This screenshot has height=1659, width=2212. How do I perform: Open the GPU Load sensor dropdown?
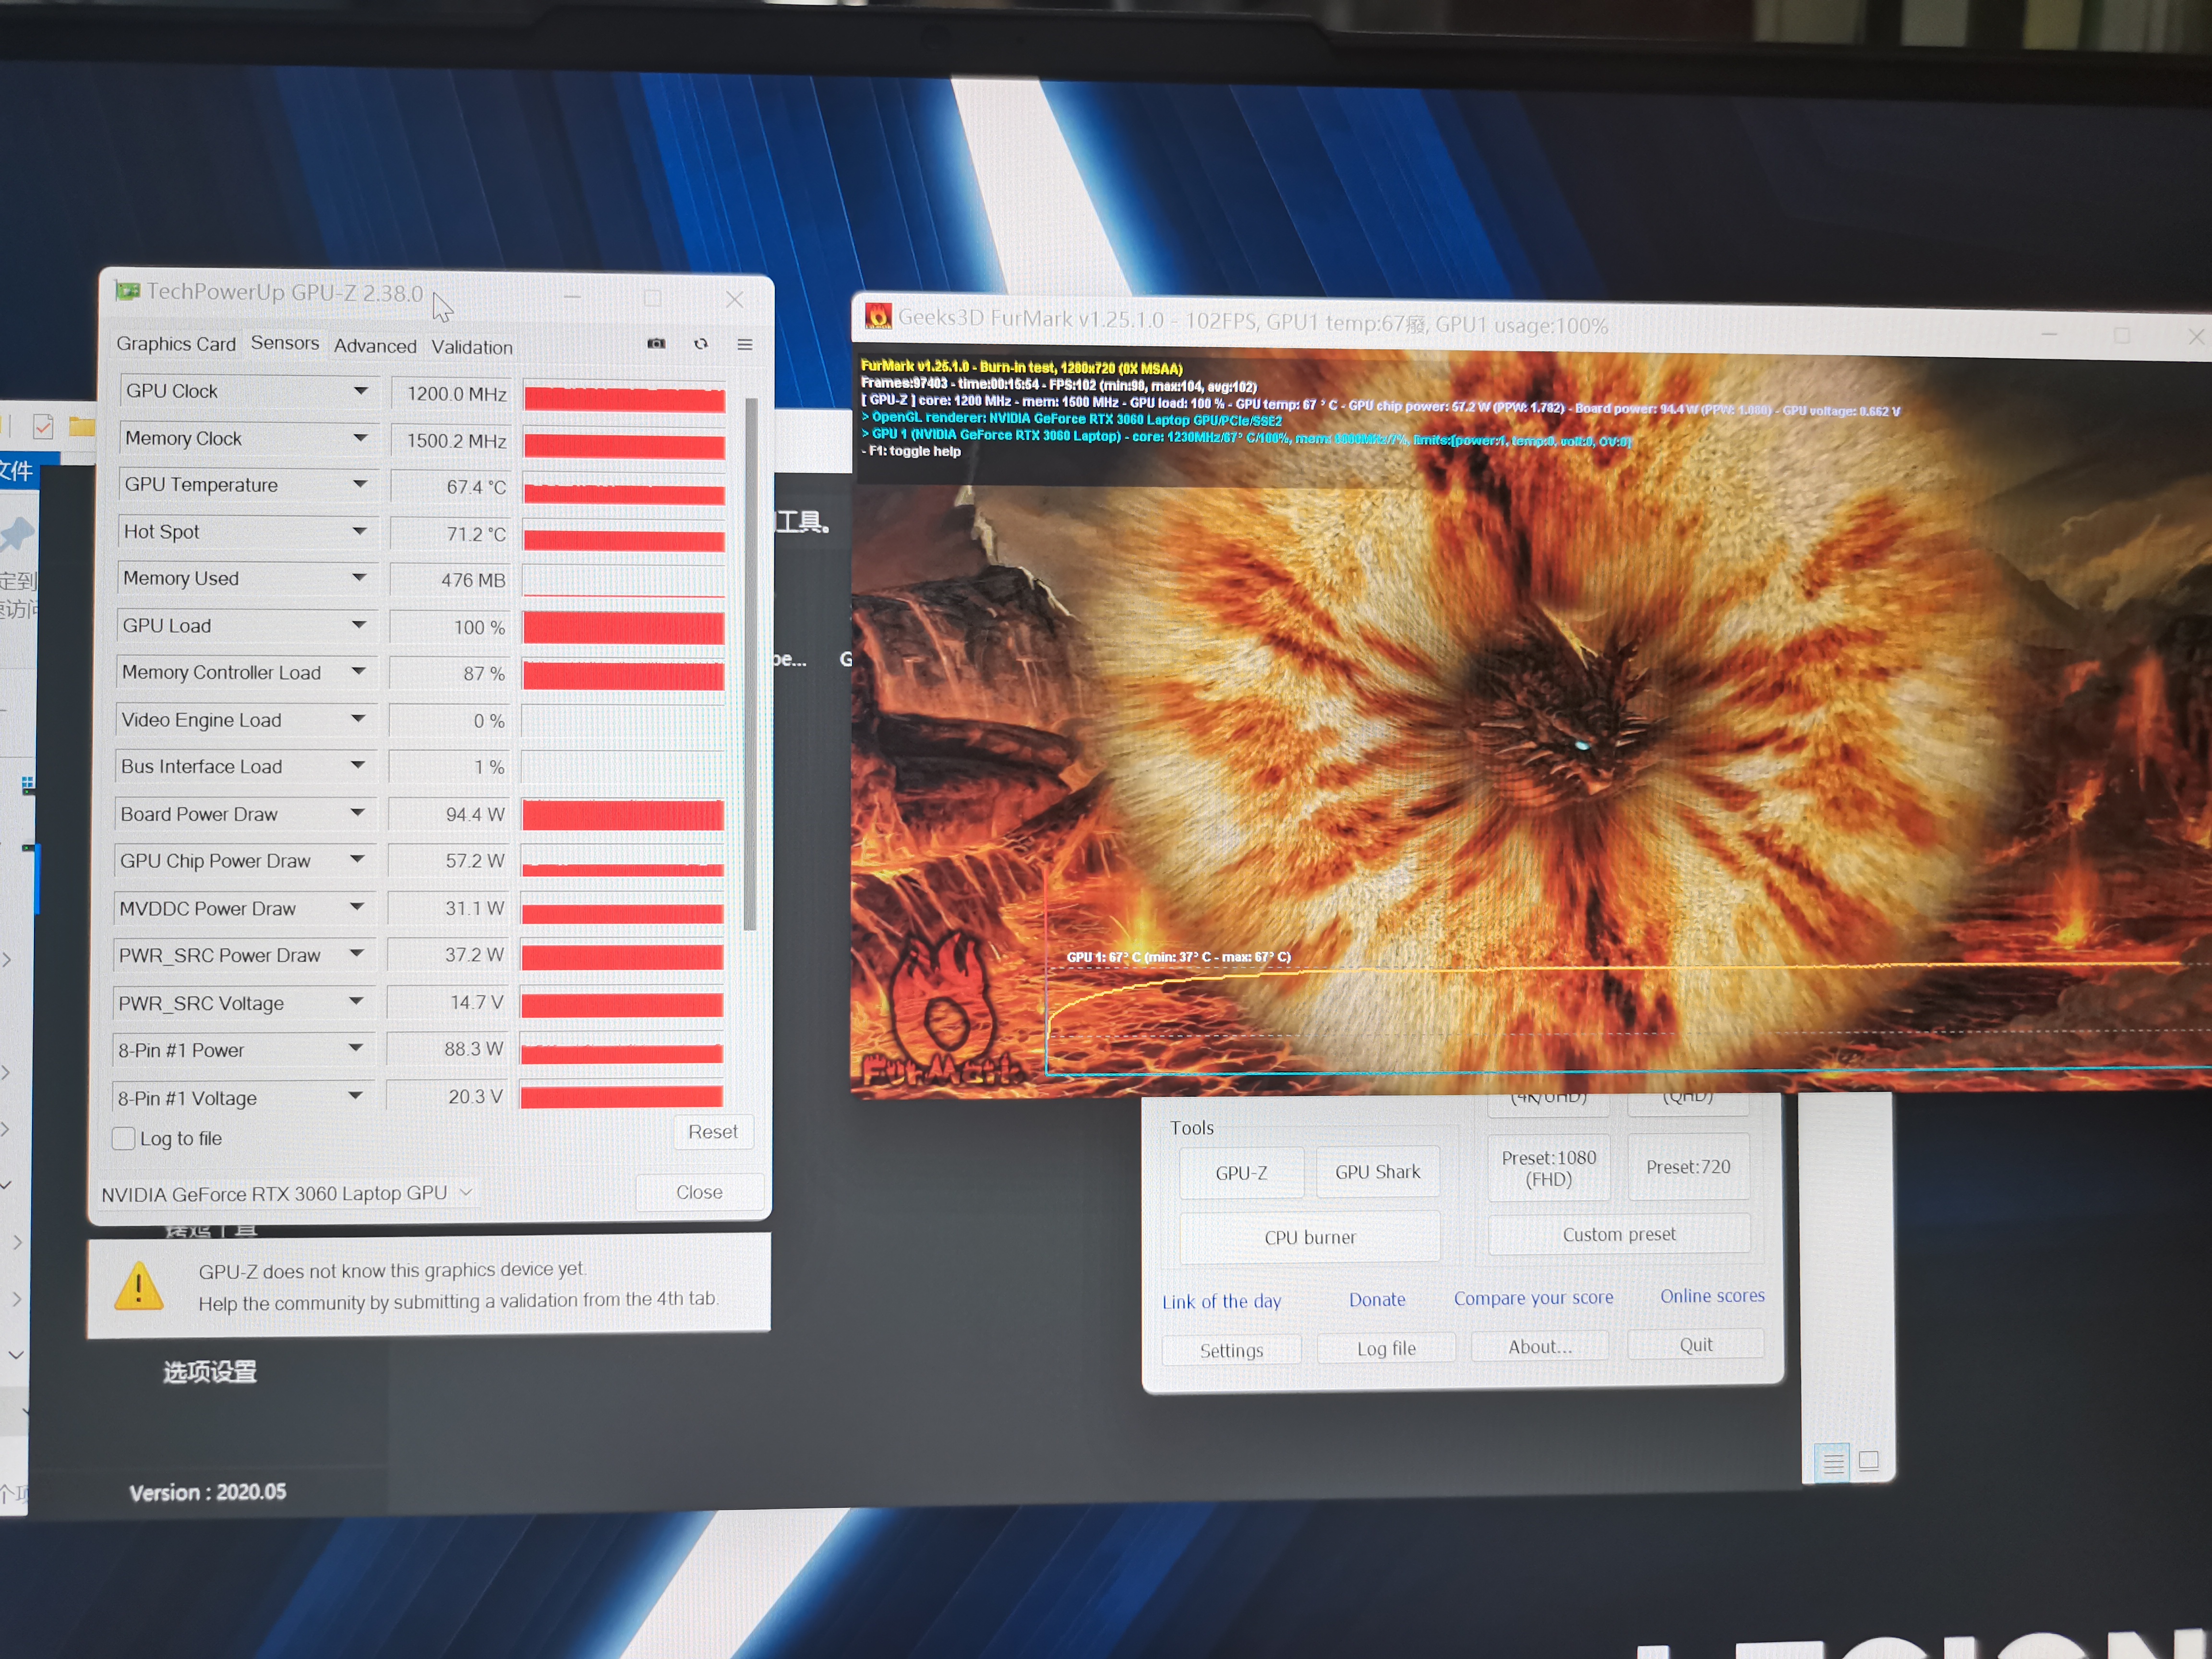click(358, 625)
